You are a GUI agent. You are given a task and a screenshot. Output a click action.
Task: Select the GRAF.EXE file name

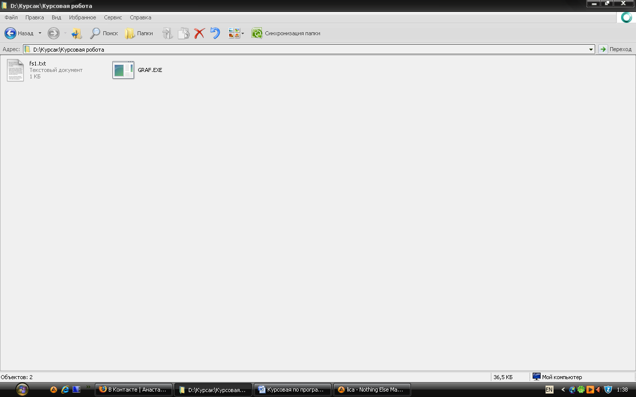(150, 70)
